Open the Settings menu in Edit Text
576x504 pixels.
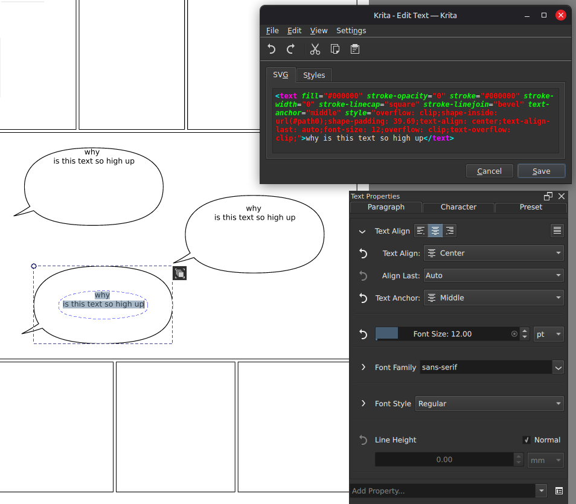pyautogui.click(x=351, y=30)
